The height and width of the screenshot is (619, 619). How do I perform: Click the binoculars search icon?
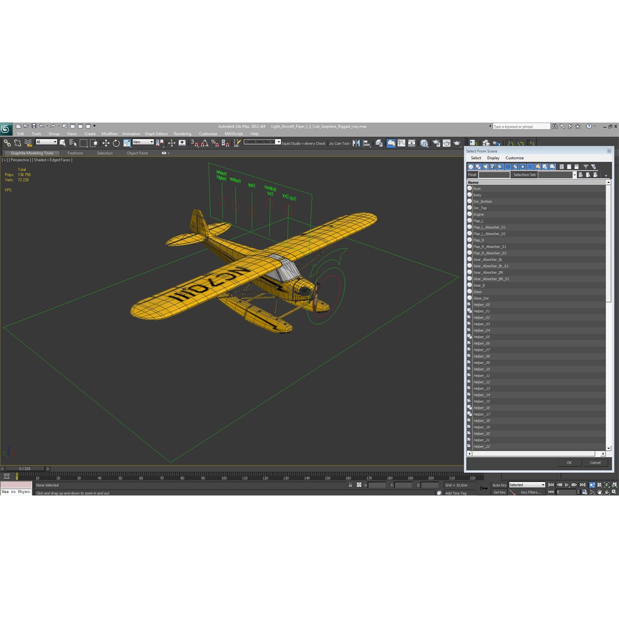[x=555, y=126]
